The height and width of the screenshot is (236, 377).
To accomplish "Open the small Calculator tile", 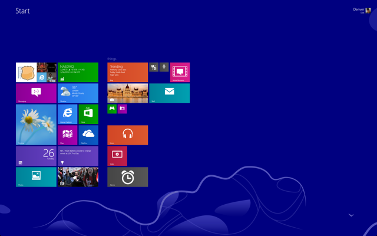I will 154,67.
